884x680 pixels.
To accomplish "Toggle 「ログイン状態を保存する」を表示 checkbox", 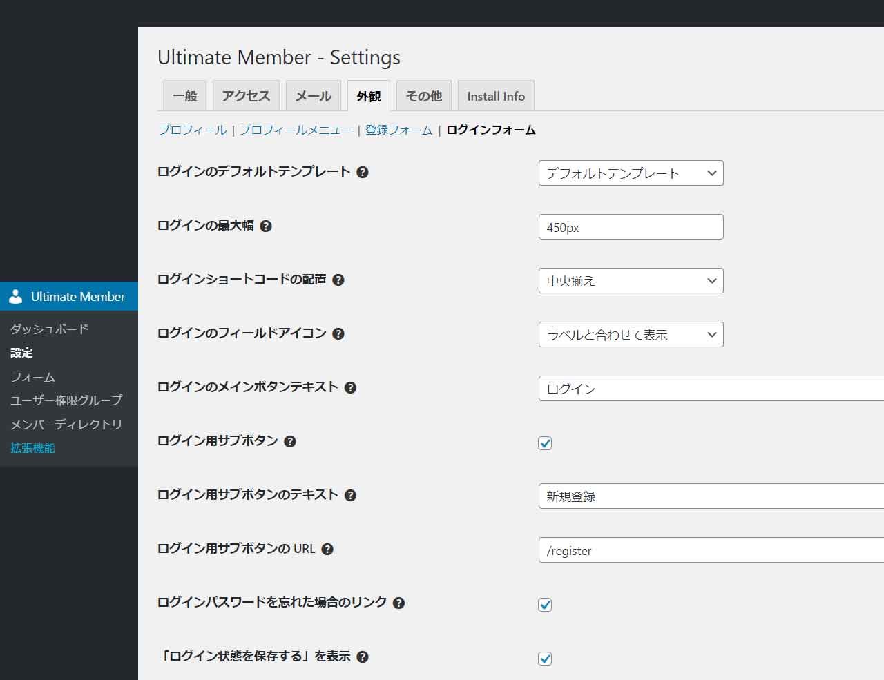I will point(545,659).
